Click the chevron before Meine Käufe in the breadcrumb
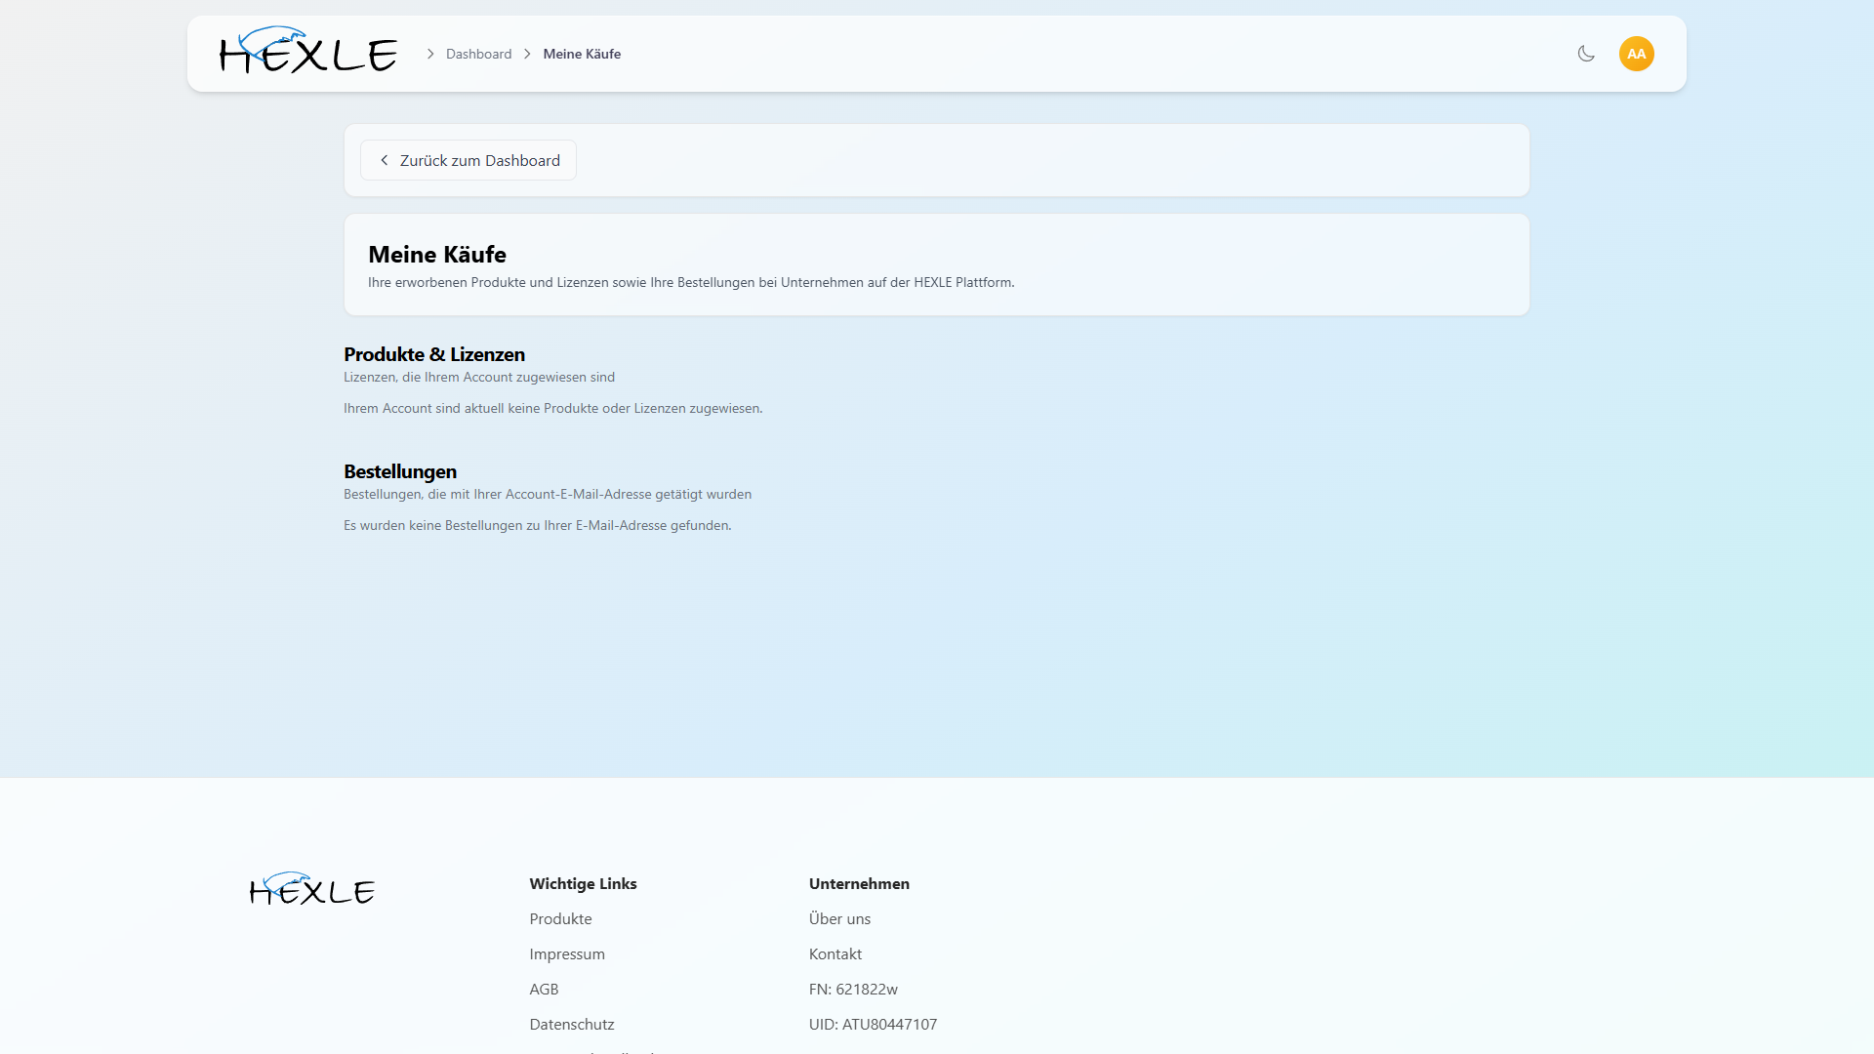The height and width of the screenshot is (1054, 1874). coord(527,54)
